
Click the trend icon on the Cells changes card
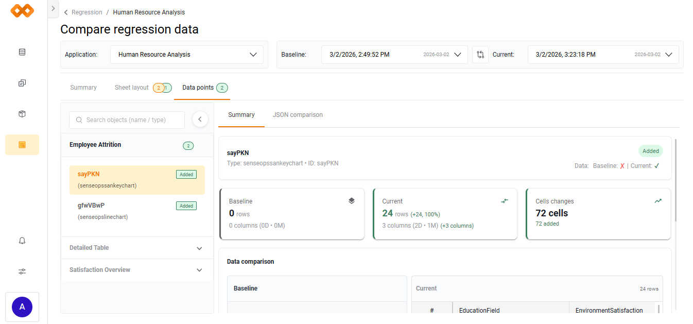tap(658, 201)
